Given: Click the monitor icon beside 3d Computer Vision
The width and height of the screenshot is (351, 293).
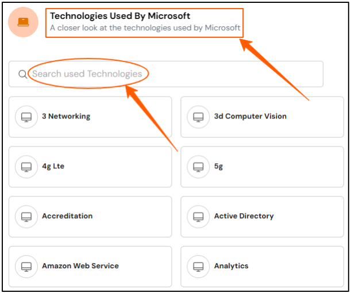Looking at the screenshot, I should click(x=198, y=117).
